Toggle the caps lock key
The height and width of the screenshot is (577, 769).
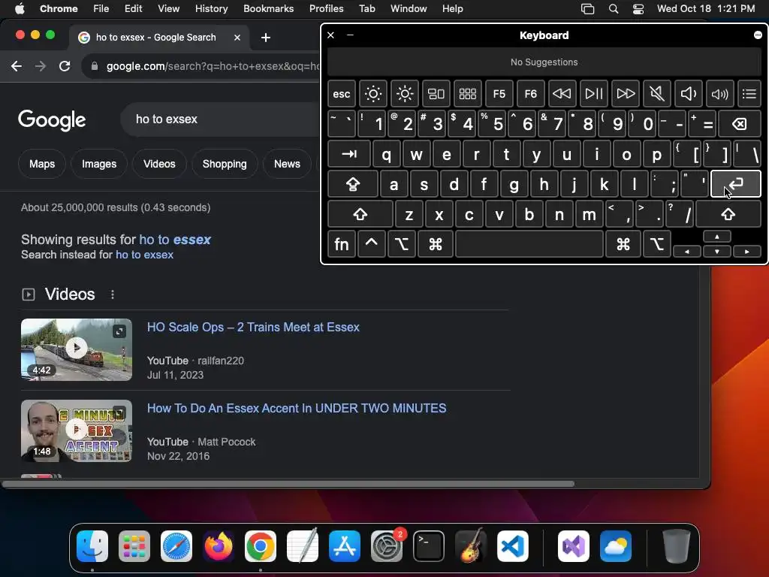point(353,184)
